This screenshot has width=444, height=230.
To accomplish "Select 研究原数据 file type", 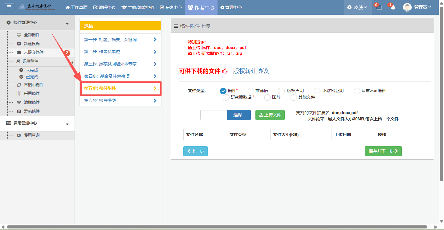I will pos(226,98).
